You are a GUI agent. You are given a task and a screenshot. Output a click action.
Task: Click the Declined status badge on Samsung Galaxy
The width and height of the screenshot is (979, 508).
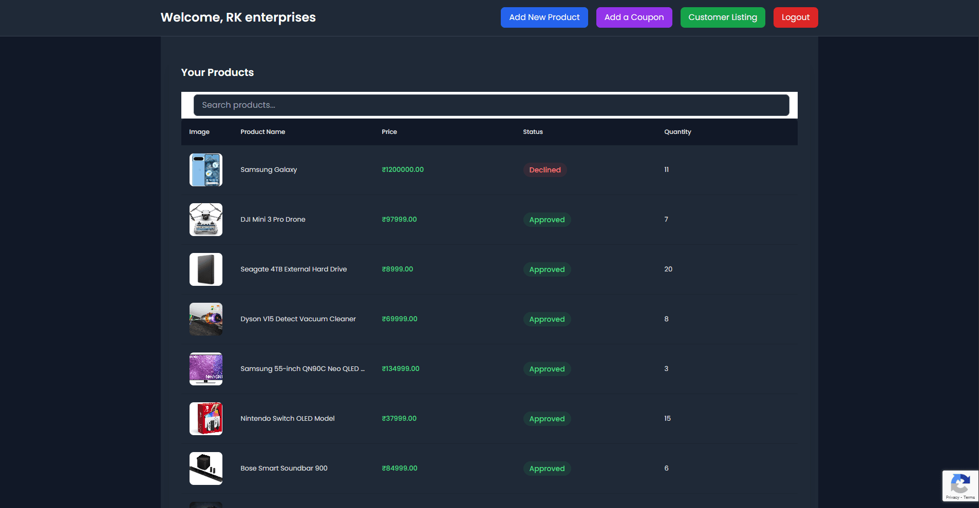pyautogui.click(x=544, y=169)
